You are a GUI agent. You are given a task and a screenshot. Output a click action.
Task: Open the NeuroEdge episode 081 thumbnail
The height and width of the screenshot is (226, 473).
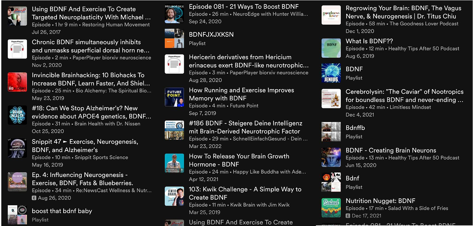coord(174,14)
